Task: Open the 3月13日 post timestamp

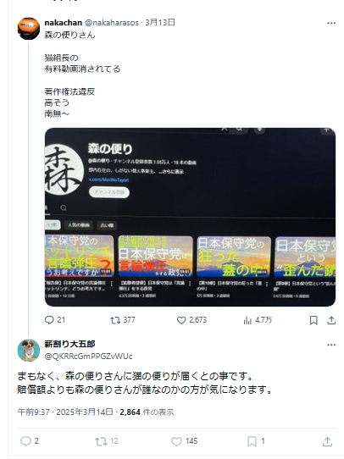Action: click(160, 23)
